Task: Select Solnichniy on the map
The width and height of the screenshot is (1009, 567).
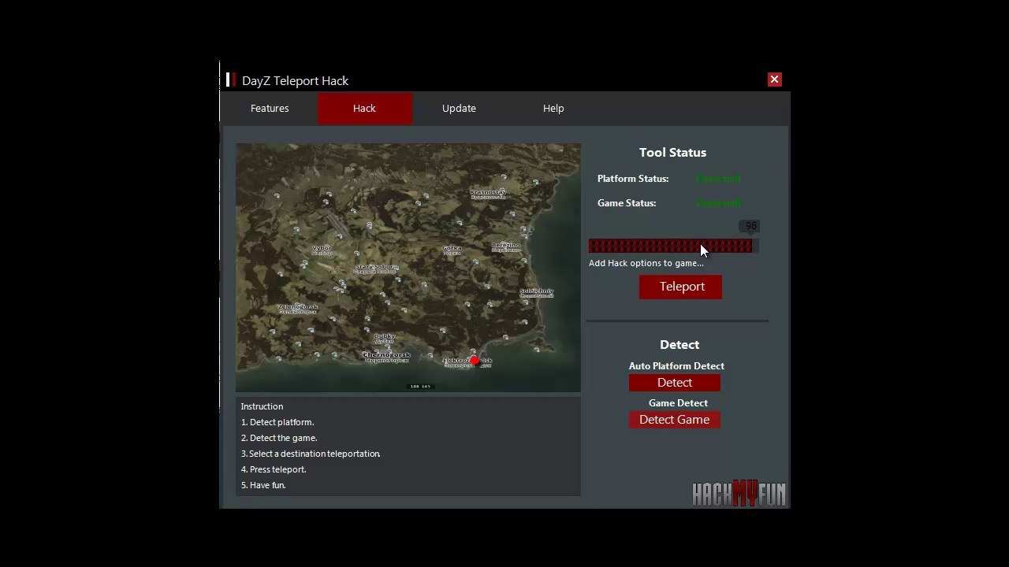Action: click(x=537, y=292)
